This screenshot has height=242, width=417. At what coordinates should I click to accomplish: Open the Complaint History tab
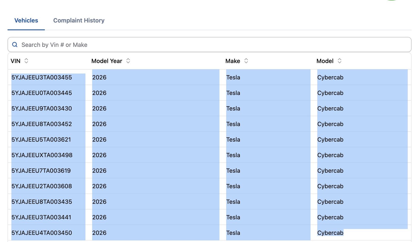pyautogui.click(x=79, y=21)
